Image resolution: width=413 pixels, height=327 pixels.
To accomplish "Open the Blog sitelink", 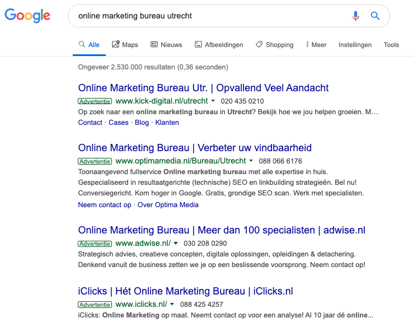I will point(142,123).
